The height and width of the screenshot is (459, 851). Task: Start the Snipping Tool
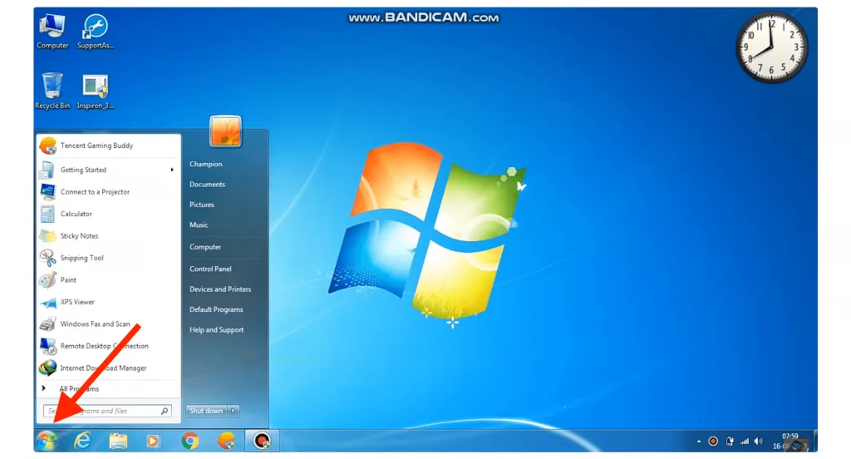(x=109, y=258)
